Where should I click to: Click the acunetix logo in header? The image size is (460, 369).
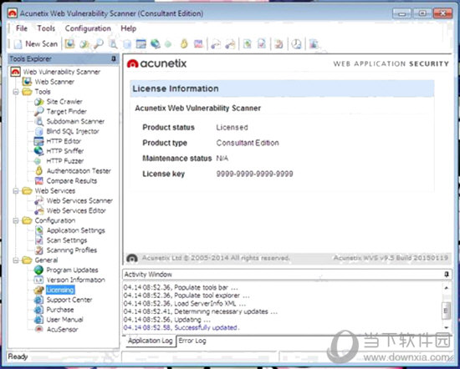156,63
